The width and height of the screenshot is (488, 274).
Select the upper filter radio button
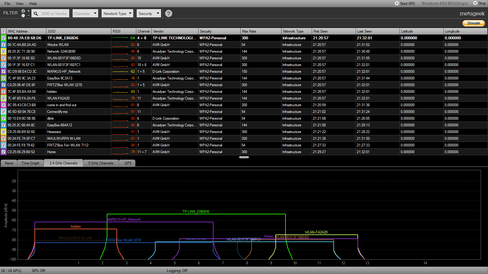coord(23,11)
